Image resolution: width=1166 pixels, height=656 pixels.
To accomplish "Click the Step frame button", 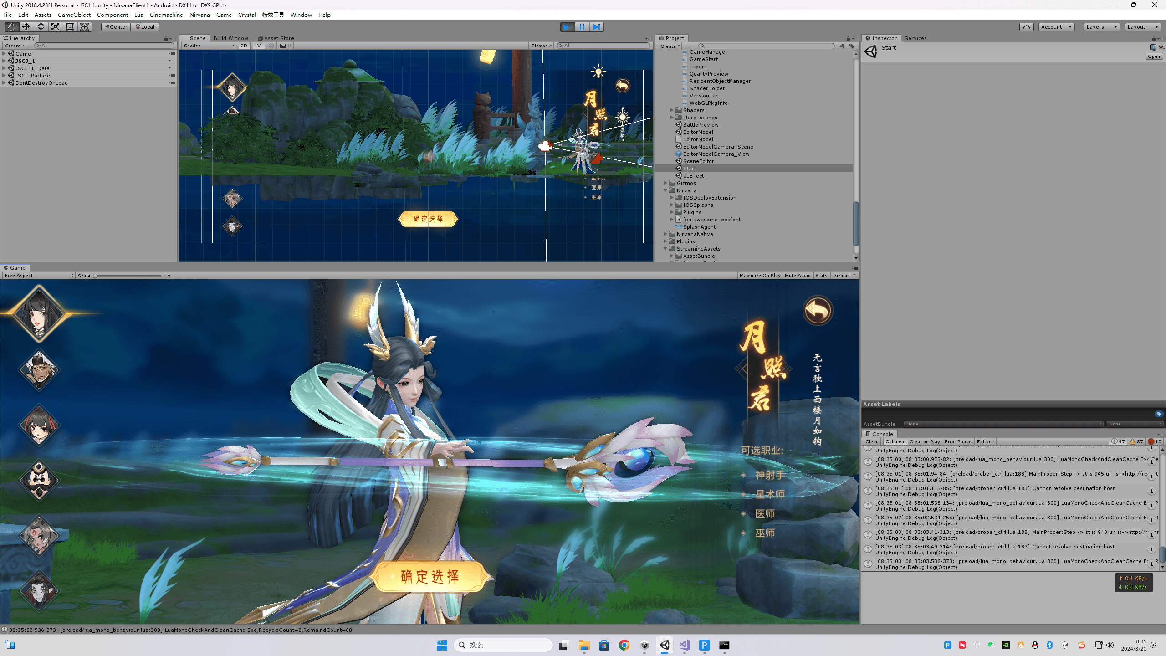I will [x=596, y=27].
